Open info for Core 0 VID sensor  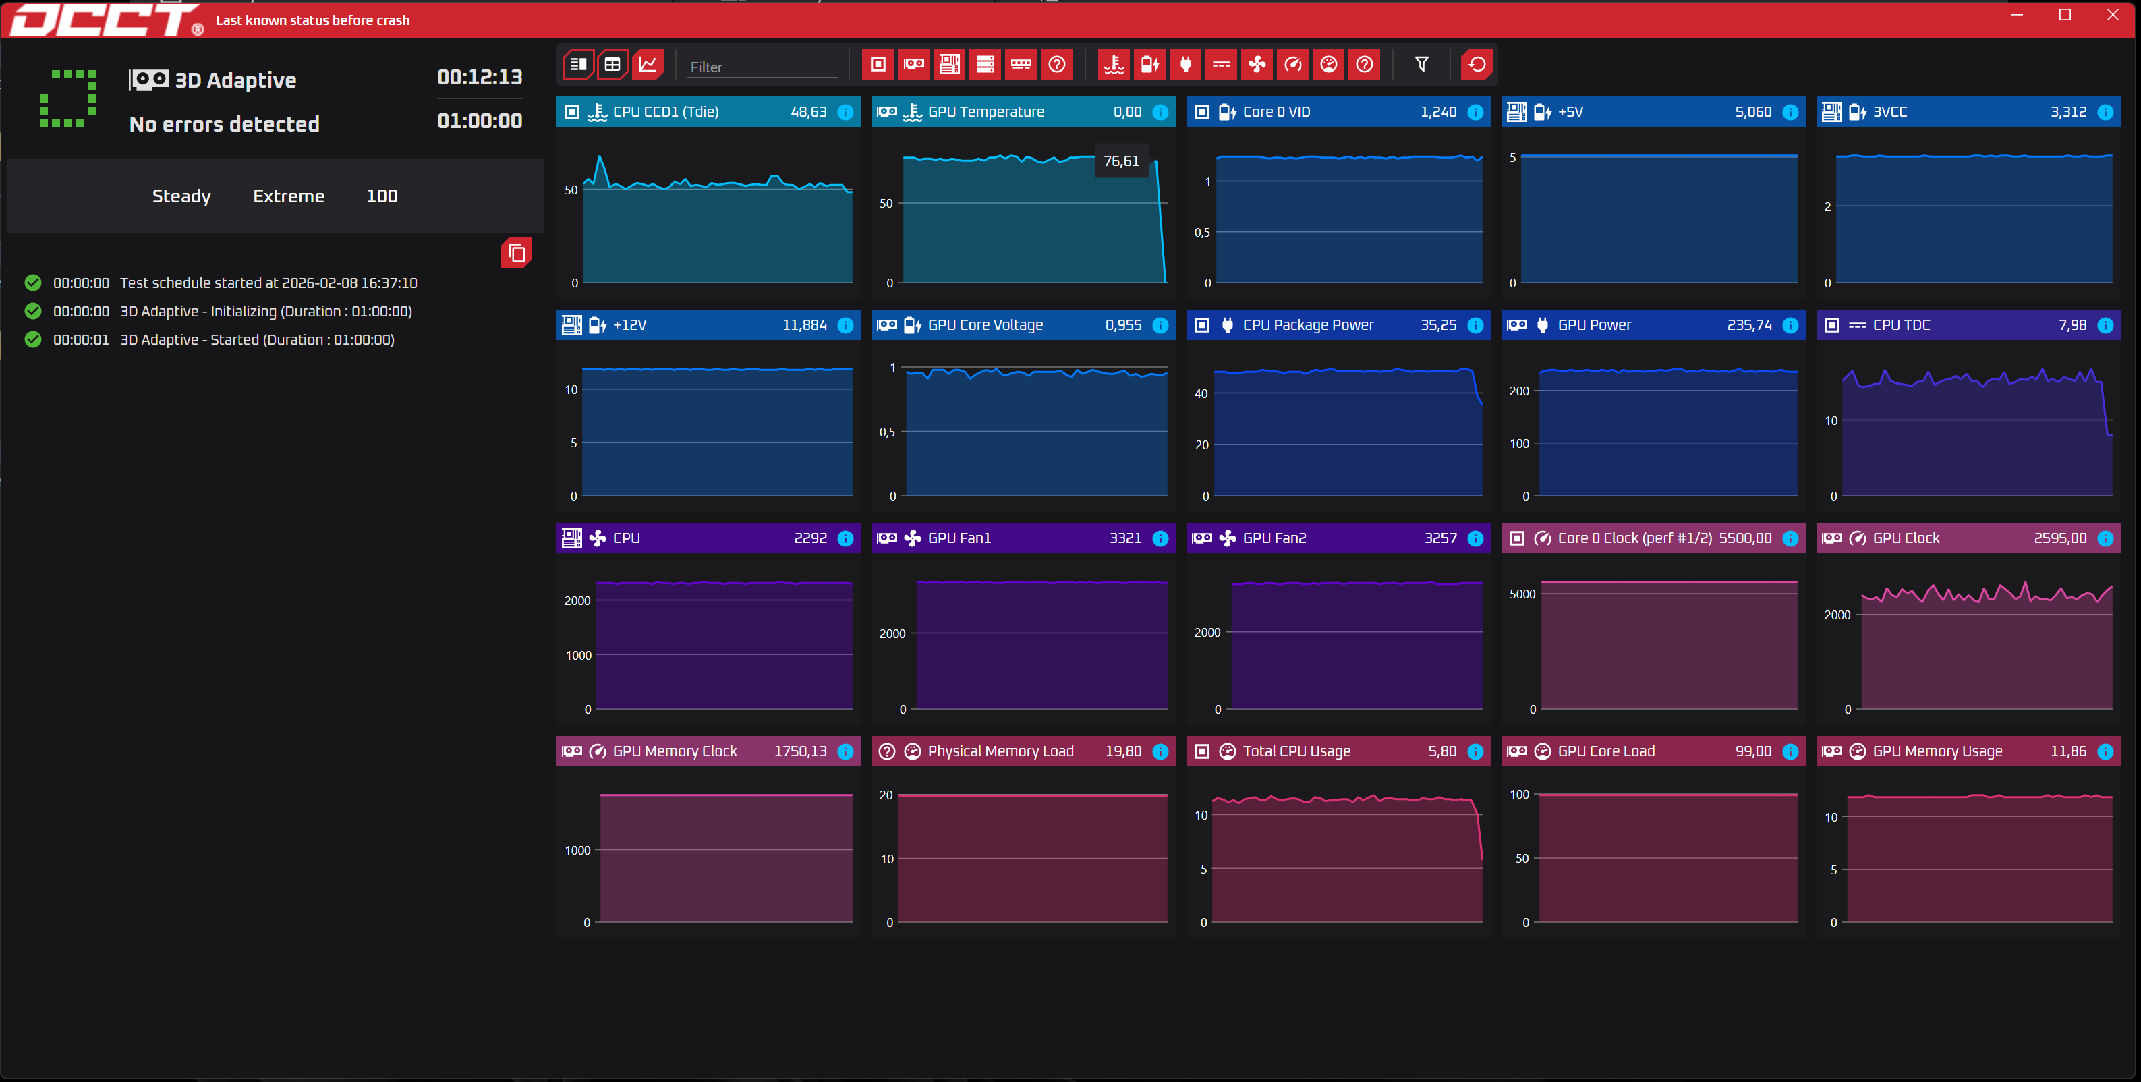coord(1475,112)
